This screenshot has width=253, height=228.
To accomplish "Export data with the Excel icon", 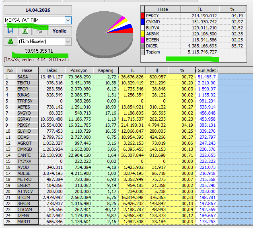I will 25,31.
